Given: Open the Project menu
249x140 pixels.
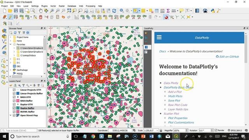Looking at the screenshot, I should 4,6.
